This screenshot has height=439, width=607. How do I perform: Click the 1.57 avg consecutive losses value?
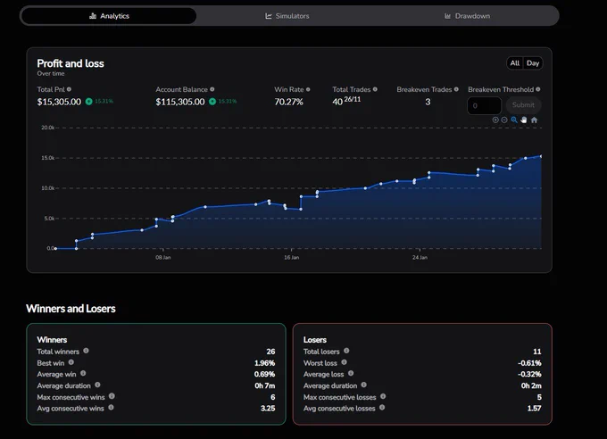tap(534, 409)
